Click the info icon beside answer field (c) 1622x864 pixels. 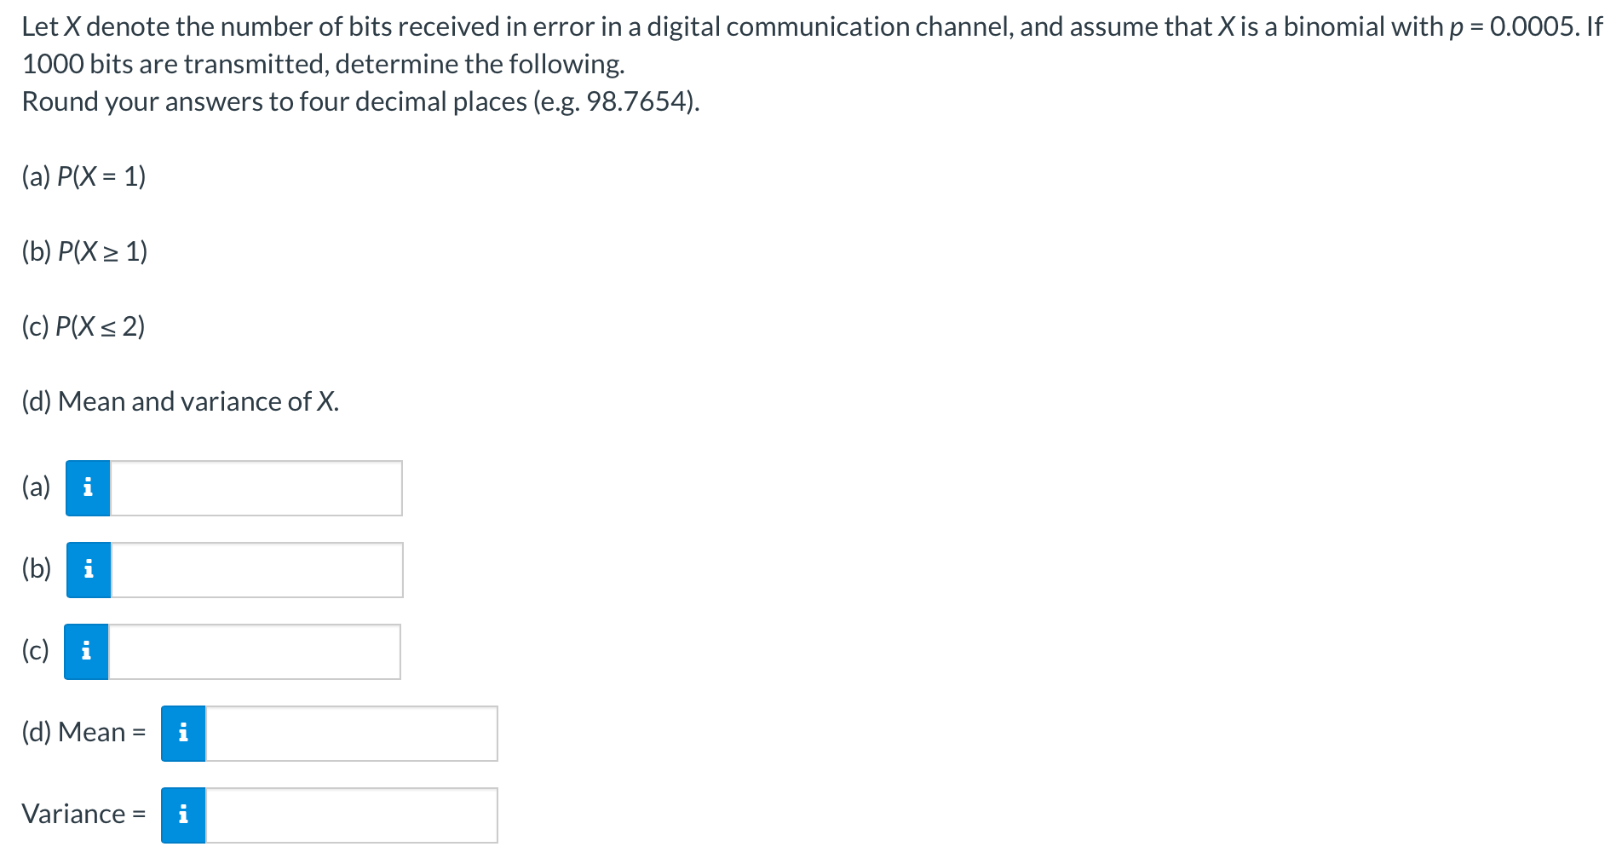(x=86, y=651)
